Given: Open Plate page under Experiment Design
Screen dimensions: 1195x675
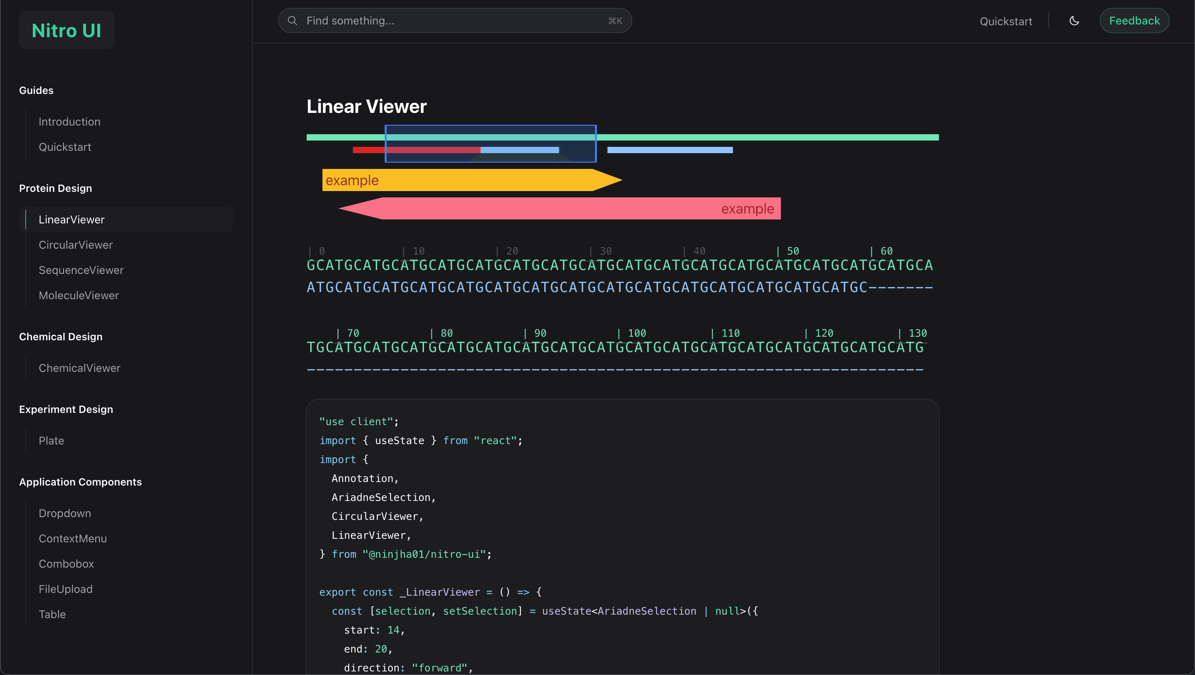Looking at the screenshot, I should coord(51,441).
